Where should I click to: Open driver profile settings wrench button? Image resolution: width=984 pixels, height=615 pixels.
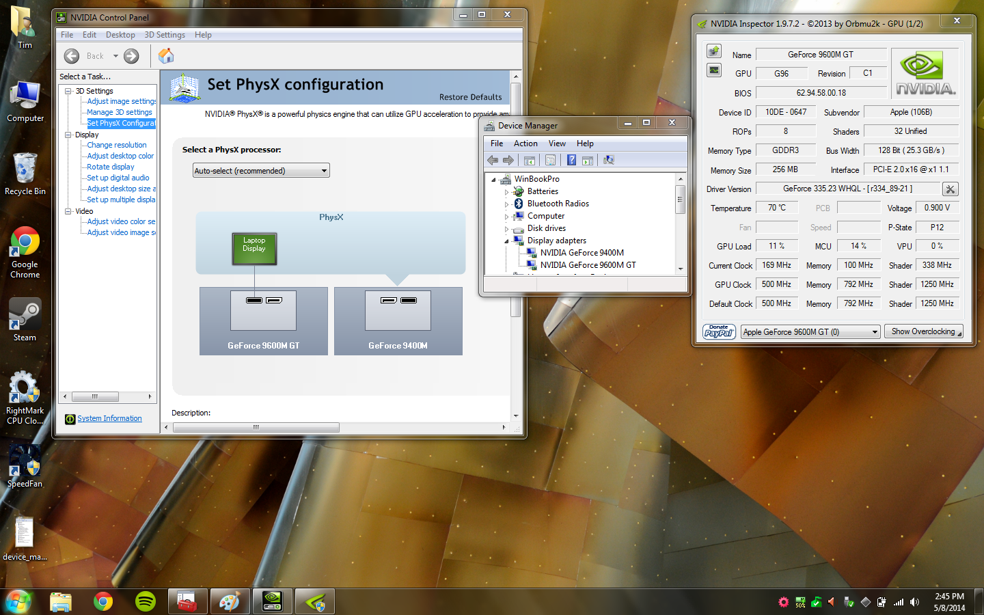[950, 189]
